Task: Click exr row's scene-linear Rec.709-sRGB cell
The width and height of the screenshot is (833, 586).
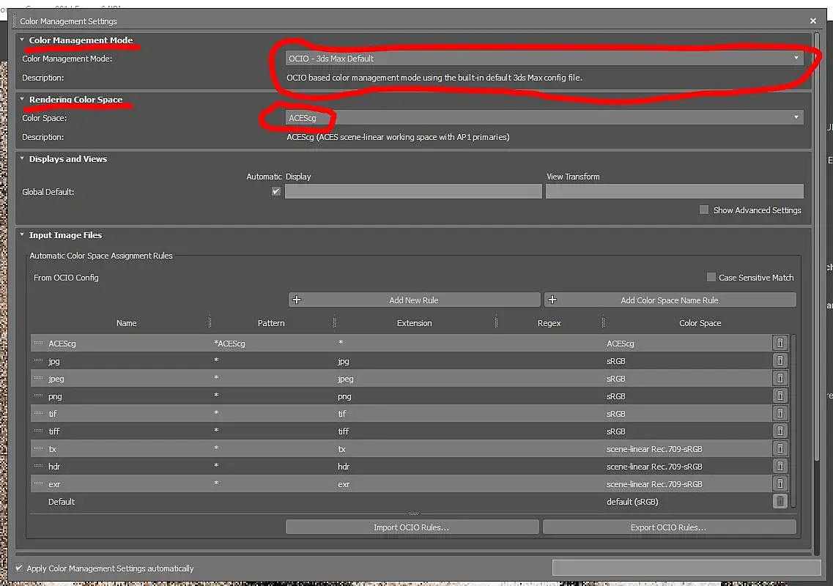Action: click(654, 483)
